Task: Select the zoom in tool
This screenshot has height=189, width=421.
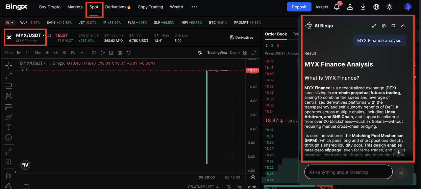Action: pos(9,162)
